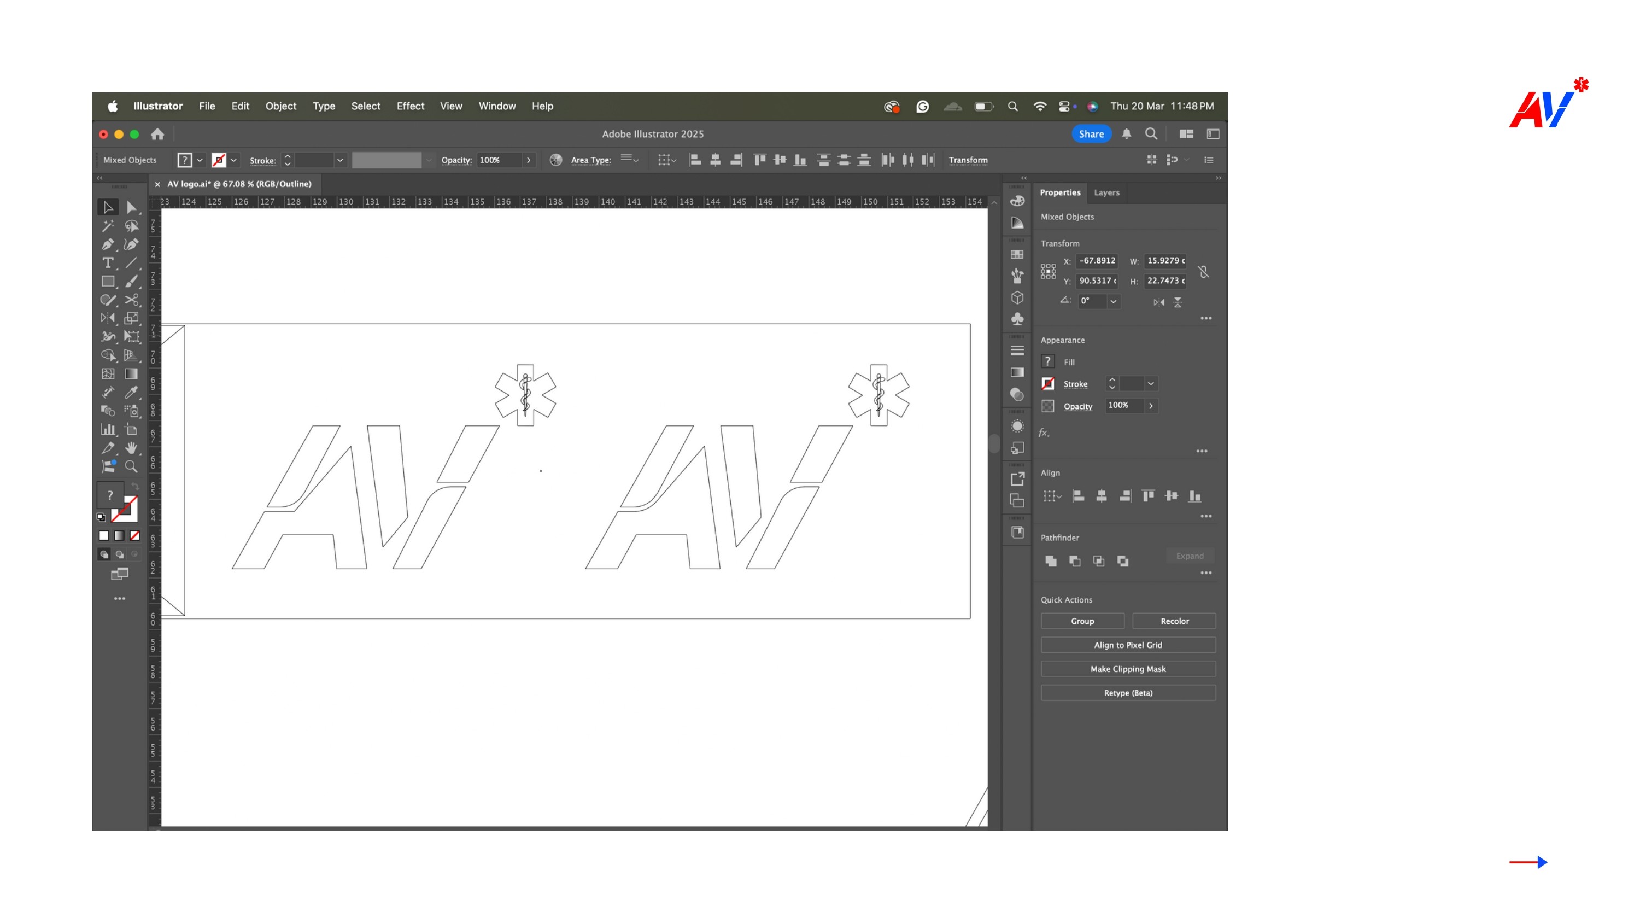This screenshot has width=1640, height=923.
Task: Toggle constrain width and height proportions
Action: [x=1203, y=272]
